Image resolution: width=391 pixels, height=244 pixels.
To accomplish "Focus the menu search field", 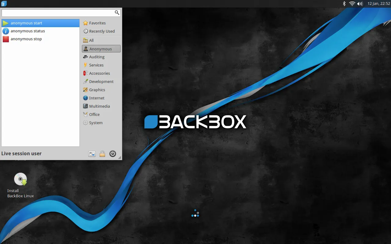I will (61, 13).
